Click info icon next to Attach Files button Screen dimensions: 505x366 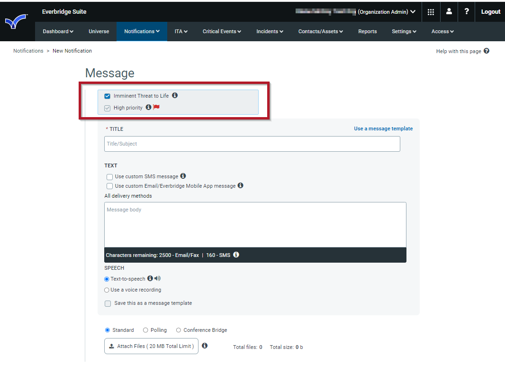coord(205,346)
